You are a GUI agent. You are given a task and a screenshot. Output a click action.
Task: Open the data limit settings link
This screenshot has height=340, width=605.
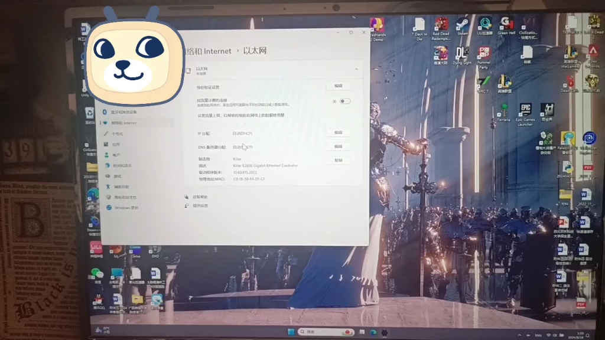point(241,115)
